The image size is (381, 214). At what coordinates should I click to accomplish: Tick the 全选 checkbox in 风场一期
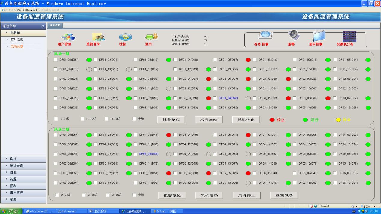pyautogui.click(x=135, y=119)
